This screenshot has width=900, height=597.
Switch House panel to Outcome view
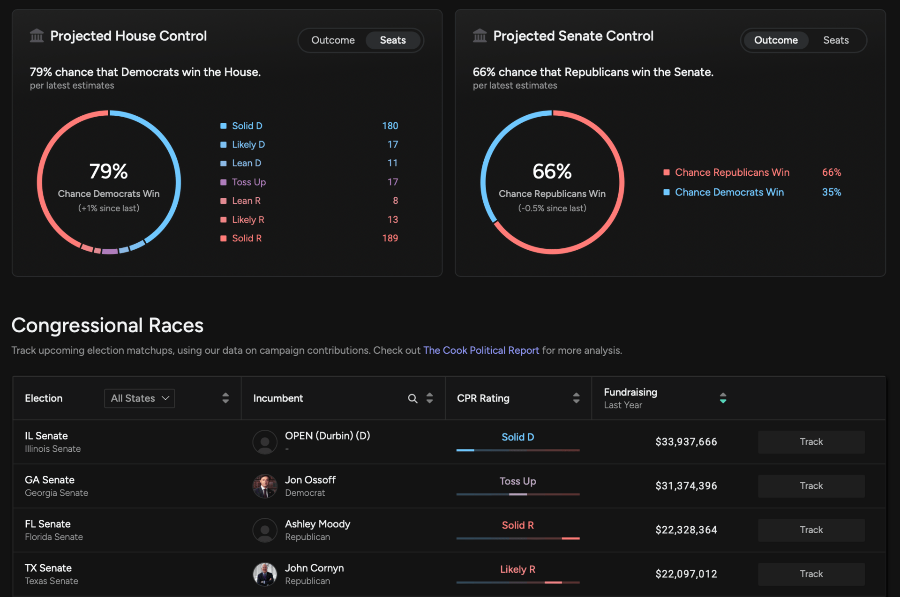pyautogui.click(x=333, y=40)
